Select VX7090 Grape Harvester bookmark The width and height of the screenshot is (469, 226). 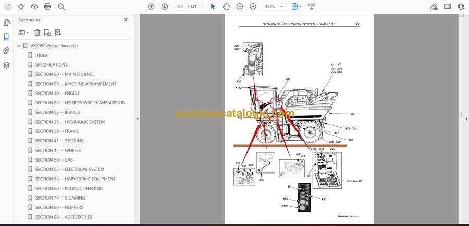coord(54,46)
